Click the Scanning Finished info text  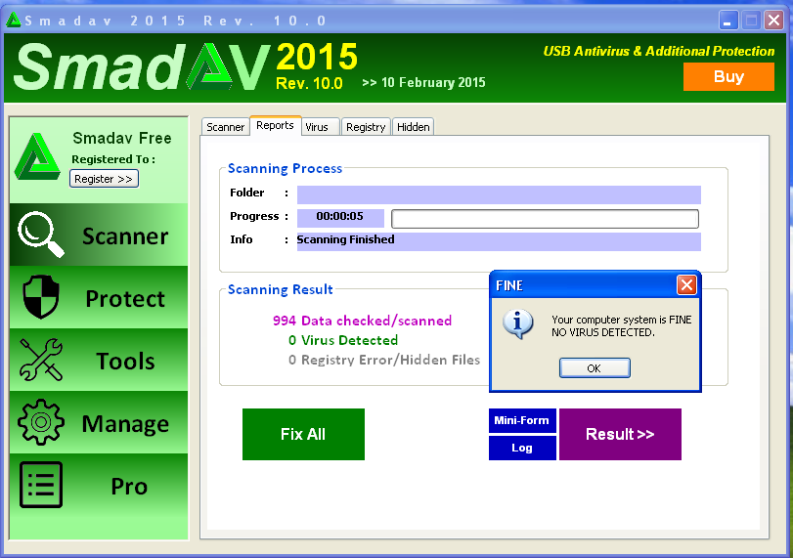tap(345, 239)
